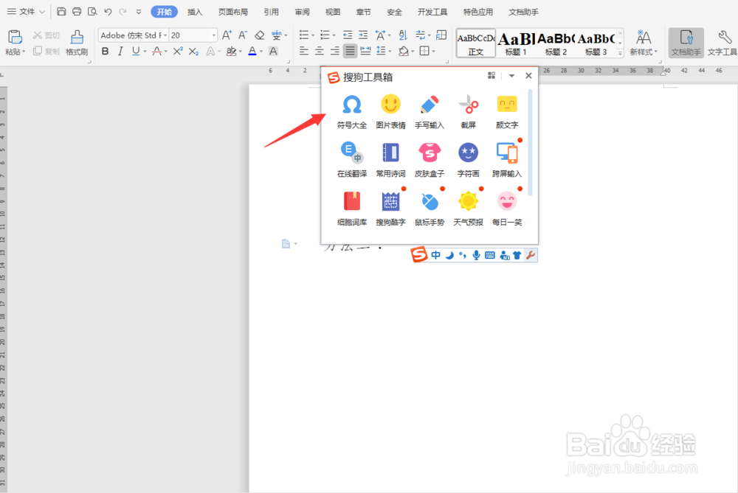Apply the 标题 1 style
Viewport: 738px width, 493px height.
pyautogui.click(x=516, y=43)
